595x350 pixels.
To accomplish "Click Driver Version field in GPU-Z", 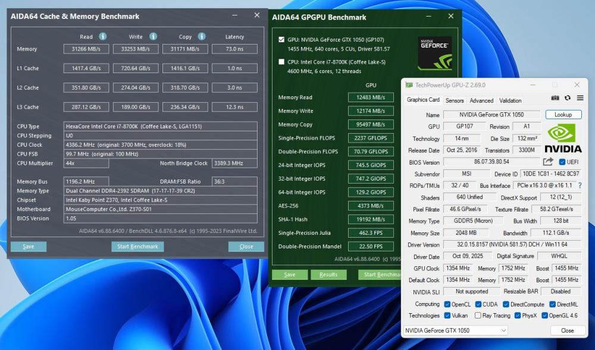I will coord(512,245).
